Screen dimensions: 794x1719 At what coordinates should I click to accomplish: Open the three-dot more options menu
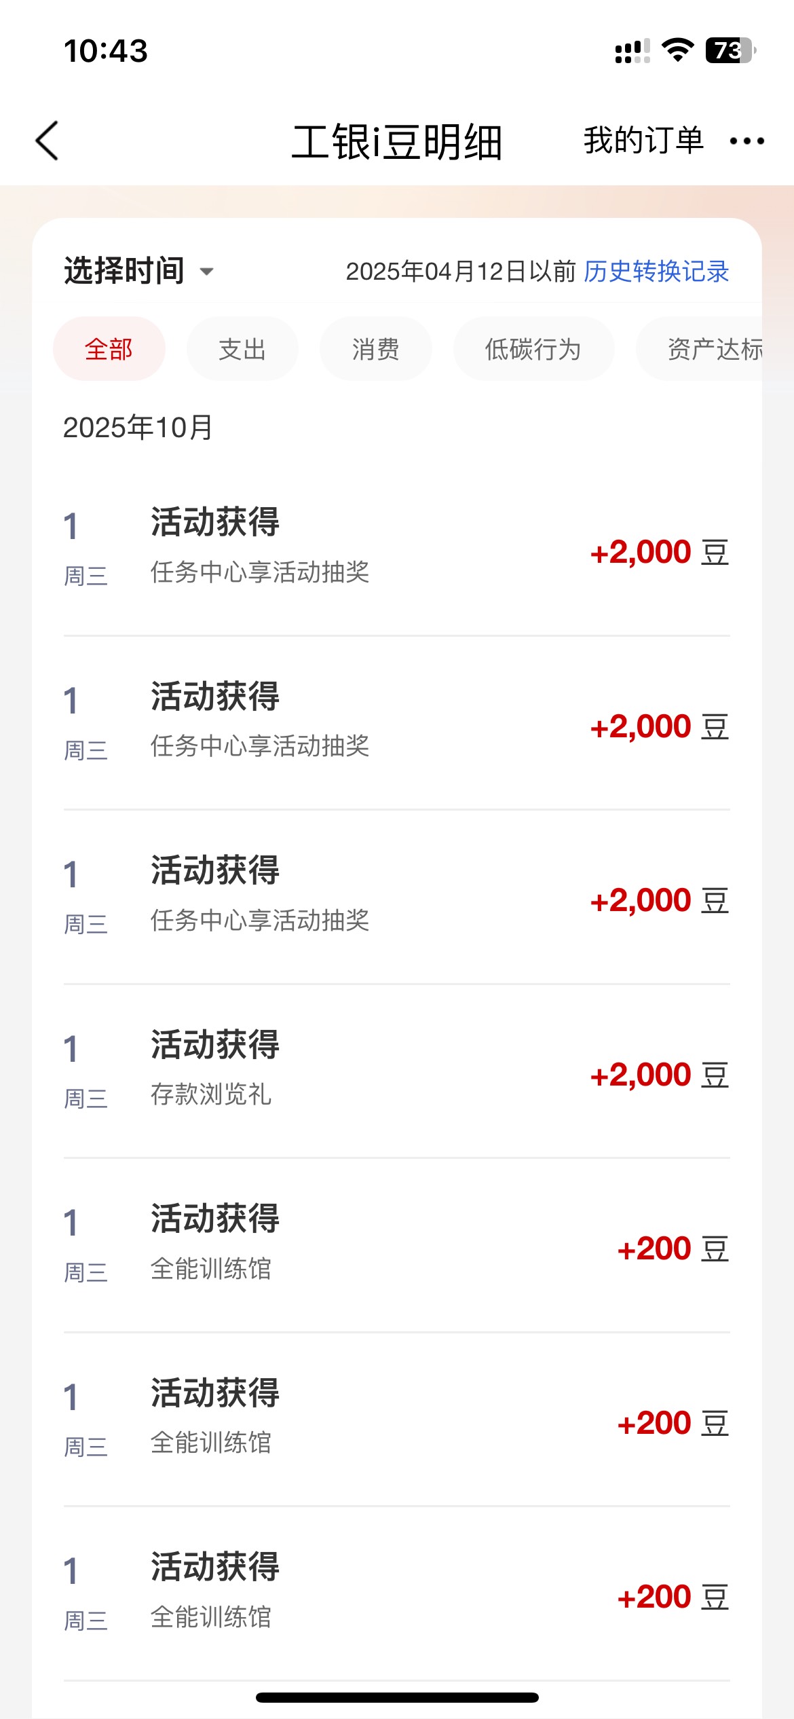tap(746, 141)
